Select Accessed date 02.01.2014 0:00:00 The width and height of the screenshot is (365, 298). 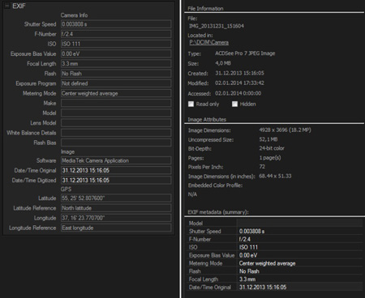[238, 93]
